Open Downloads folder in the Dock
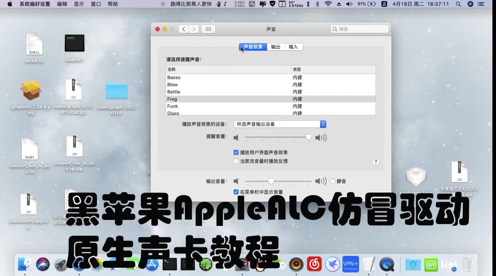The image size is (496, 276). pyautogui.click(x=413, y=264)
